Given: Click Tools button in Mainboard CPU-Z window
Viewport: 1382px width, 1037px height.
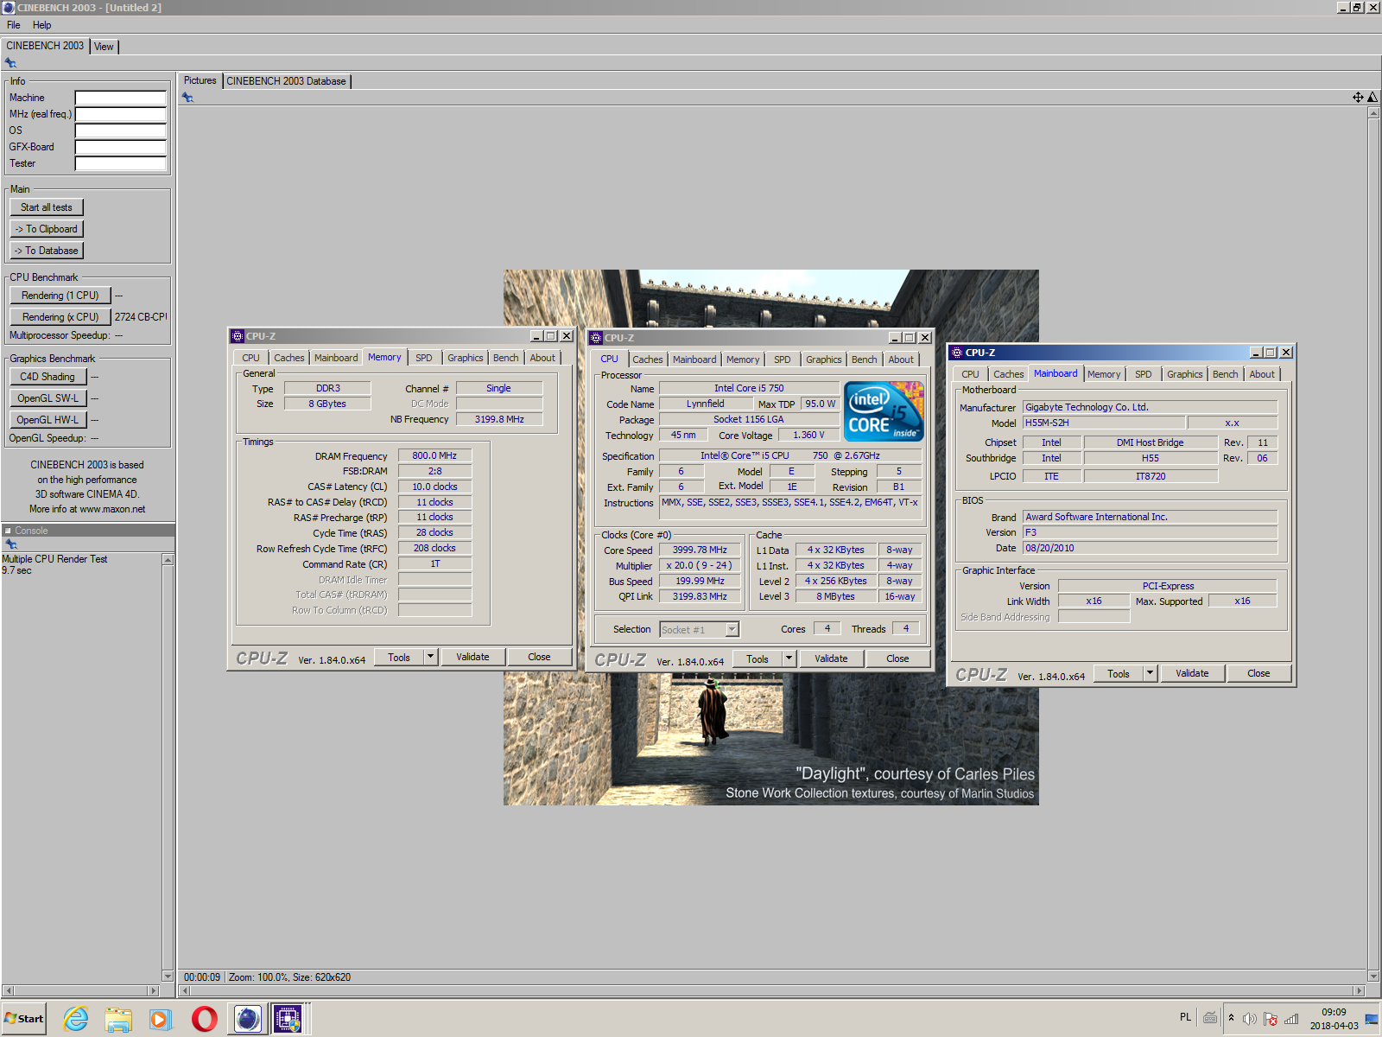Looking at the screenshot, I should coord(1119,674).
